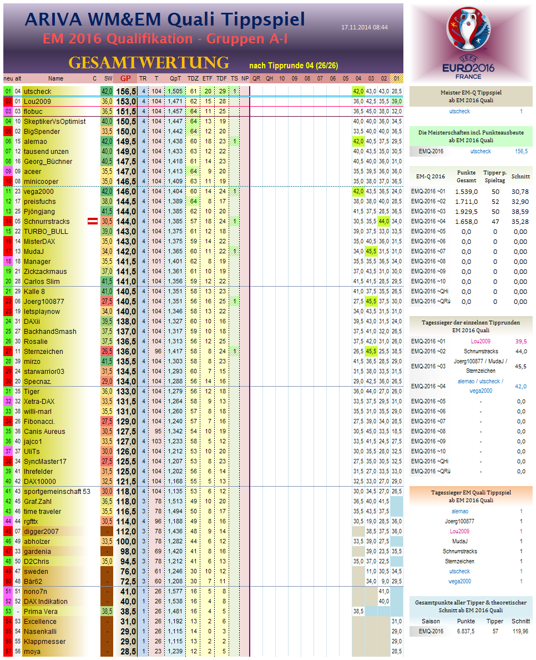536x660 pixels.
Task: Click the Name column header
Action: 55,78
